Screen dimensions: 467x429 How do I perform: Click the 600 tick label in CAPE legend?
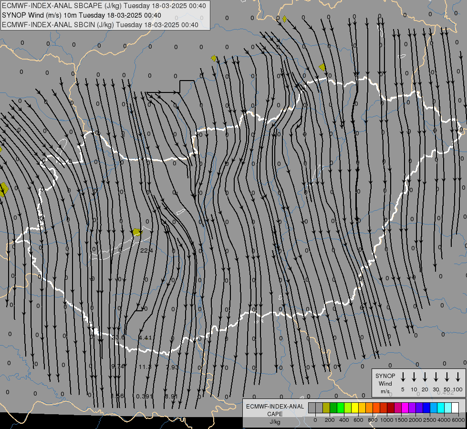pos(358,420)
